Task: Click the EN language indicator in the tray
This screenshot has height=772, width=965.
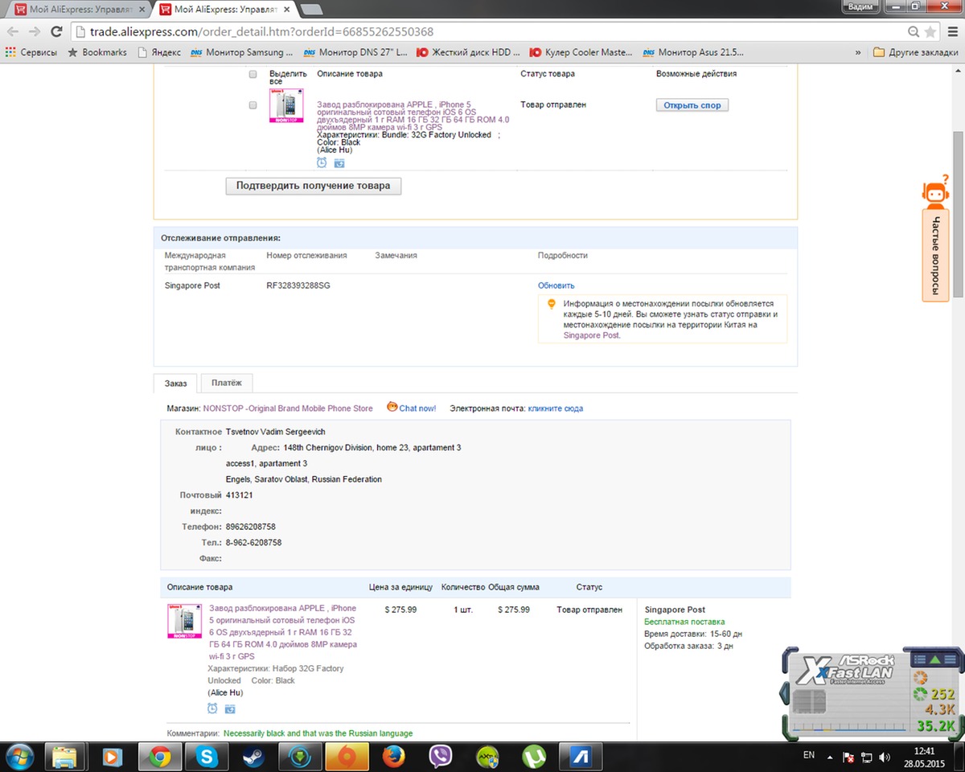Action: pos(809,756)
